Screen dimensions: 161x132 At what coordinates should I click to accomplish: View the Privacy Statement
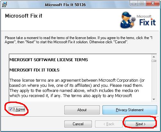tap(130, 110)
